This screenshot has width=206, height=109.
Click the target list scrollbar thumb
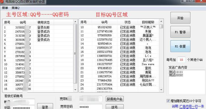(x=161, y=26)
